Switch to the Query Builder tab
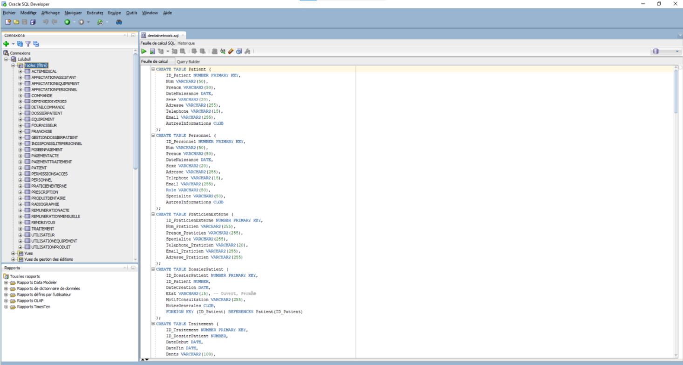This screenshot has width=683, height=365. click(188, 61)
